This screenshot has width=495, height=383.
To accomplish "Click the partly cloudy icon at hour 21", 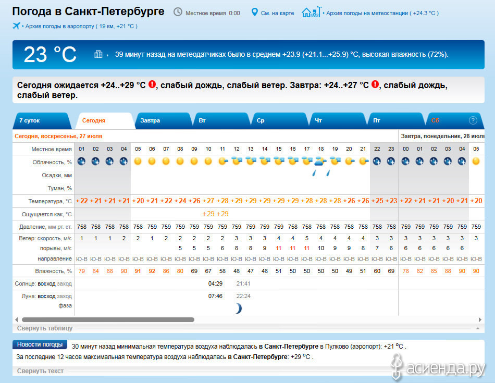I will coord(363,162).
